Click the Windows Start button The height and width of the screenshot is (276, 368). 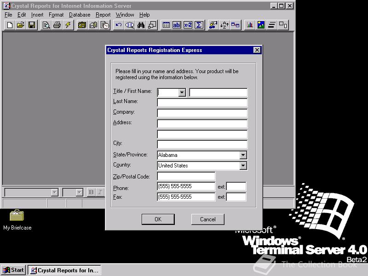coord(13,270)
